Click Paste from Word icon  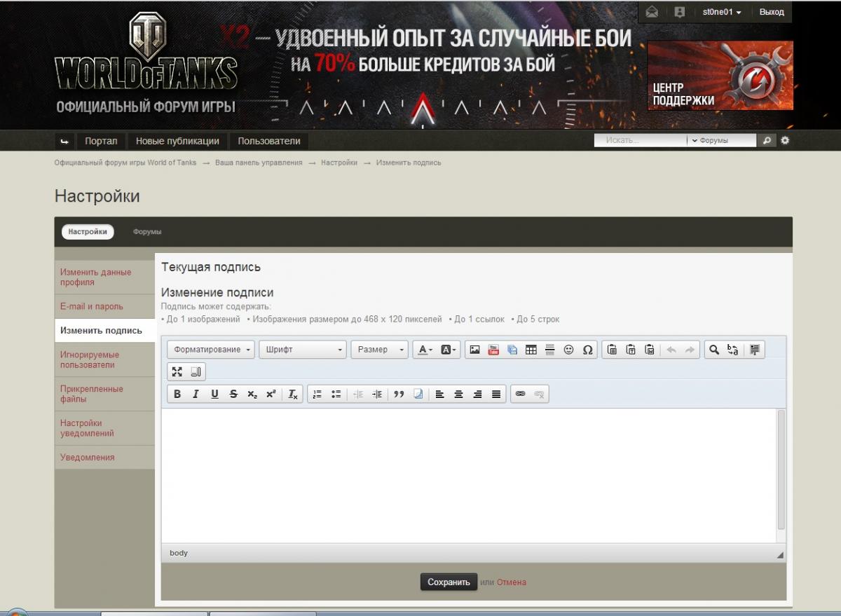click(x=650, y=350)
